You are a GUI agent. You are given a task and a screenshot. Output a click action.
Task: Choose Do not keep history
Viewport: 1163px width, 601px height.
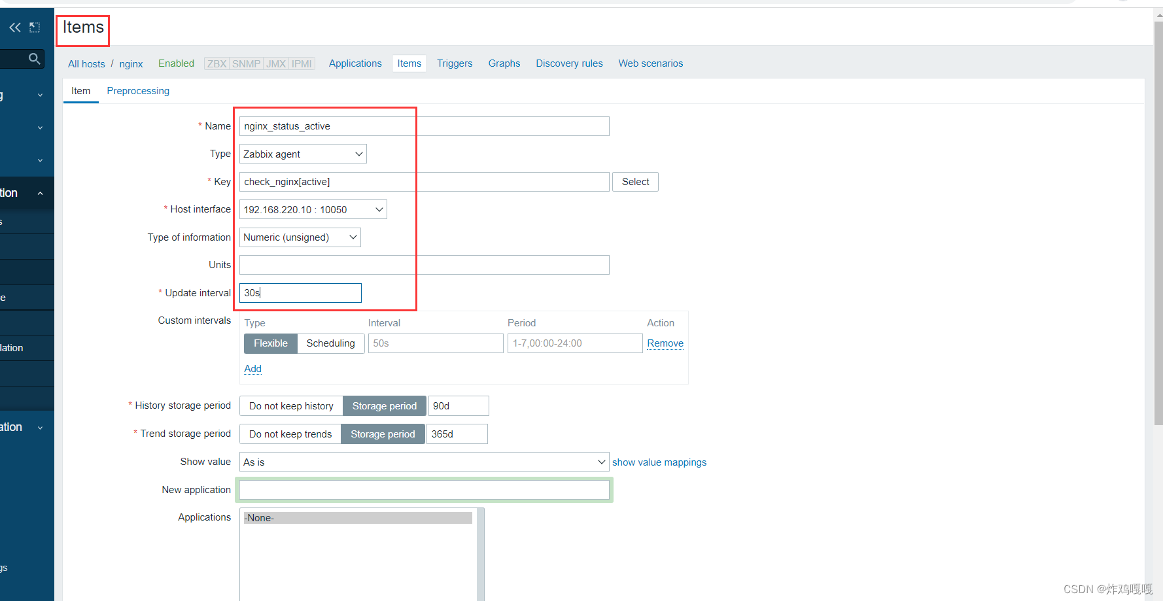click(291, 406)
